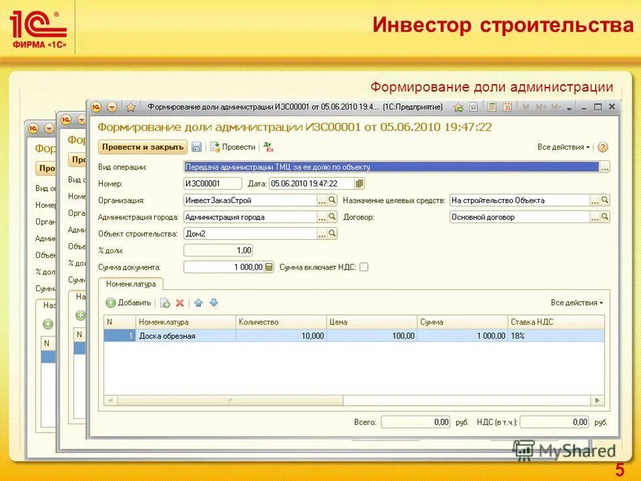Move the row up with the blue arrow
The width and height of the screenshot is (641, 481).
(x=199, y=303)
